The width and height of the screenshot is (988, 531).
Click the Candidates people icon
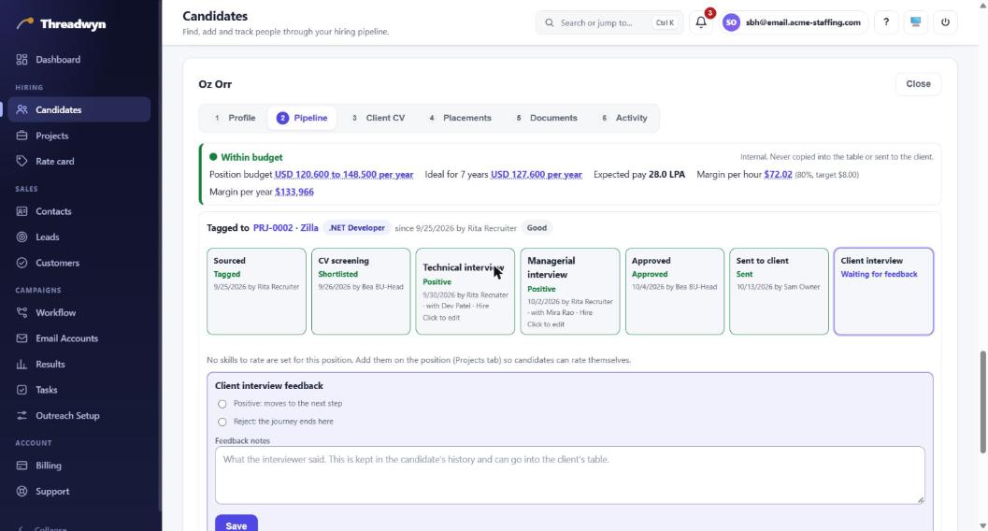(22, 109)
